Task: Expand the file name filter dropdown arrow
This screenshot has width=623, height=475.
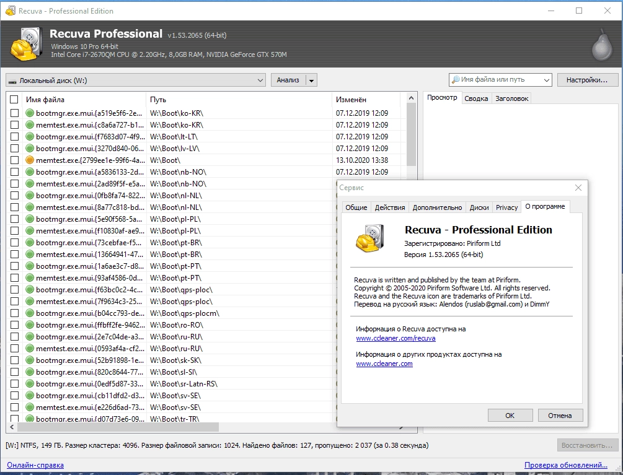Action: click(x=547, y=80)
